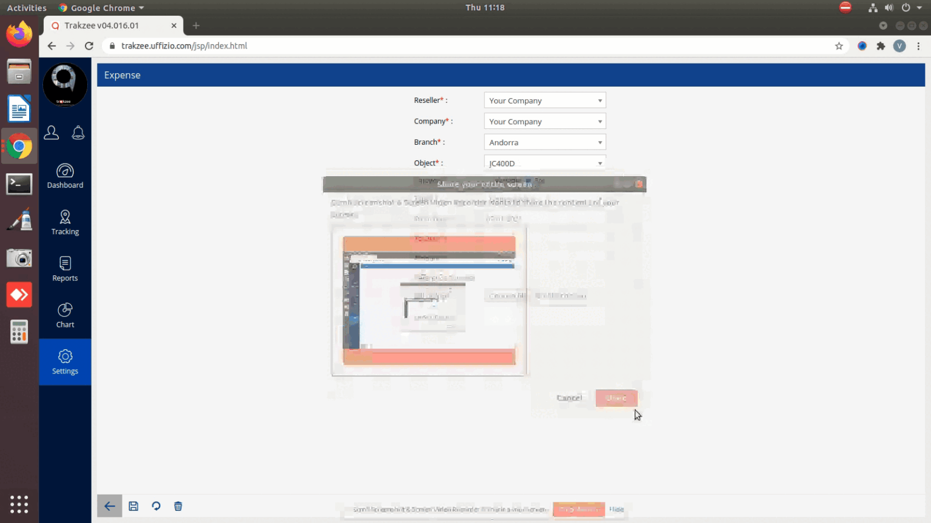The height and width of the screenshot is (523, 931).
Task: Expand the Branch dropdown showing Andorra
Action: pyautogui.click(x=544, y=142)
